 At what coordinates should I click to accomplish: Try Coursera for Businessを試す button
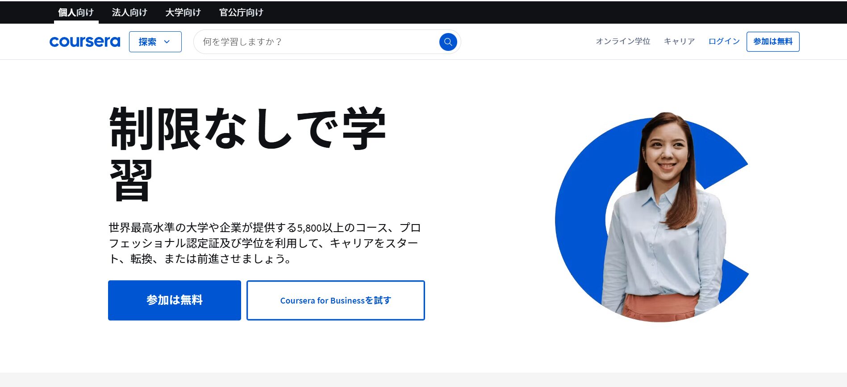point(336,300)
